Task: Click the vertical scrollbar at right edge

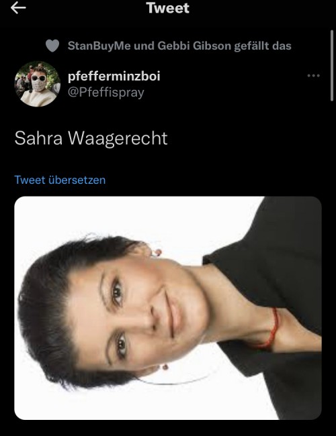Action: pyautogui.click(x=331, y=66)
